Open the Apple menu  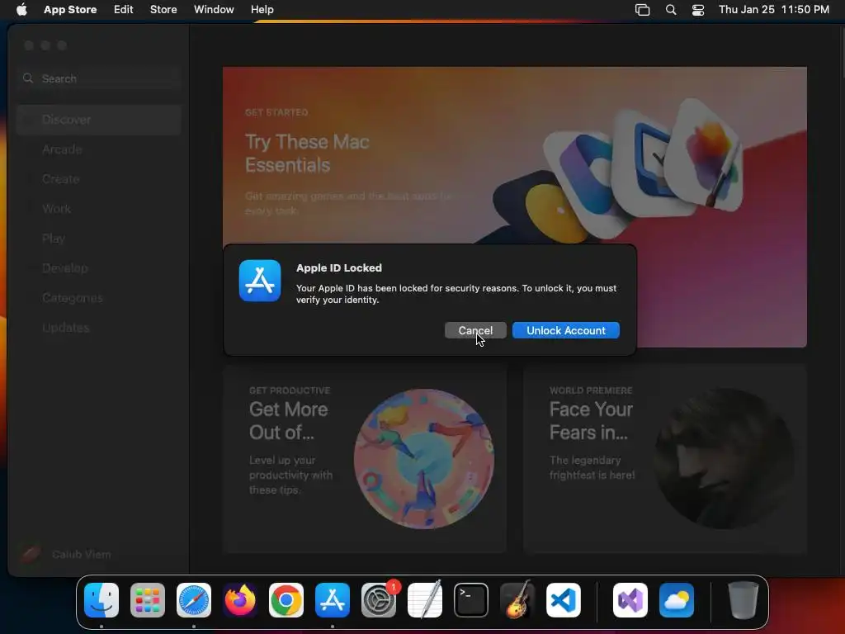(x=21, y=9)
